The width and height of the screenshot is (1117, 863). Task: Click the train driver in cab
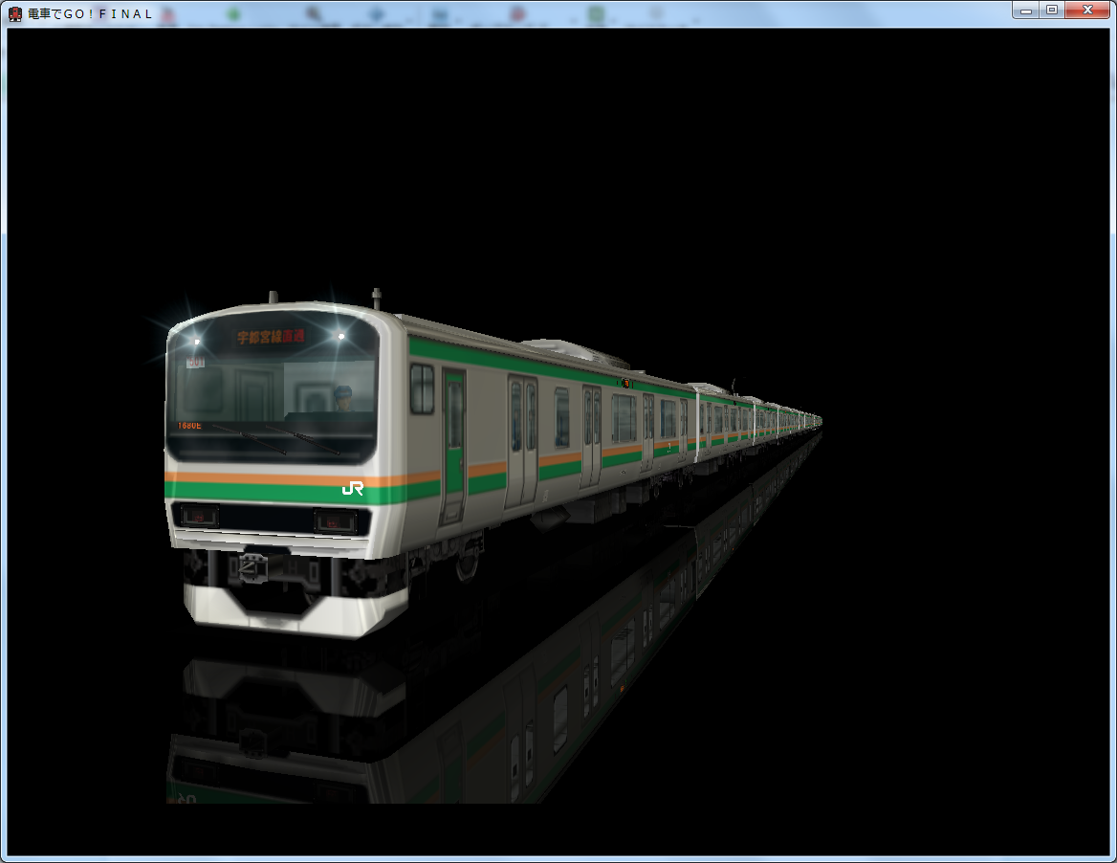[x=343, y=399]
